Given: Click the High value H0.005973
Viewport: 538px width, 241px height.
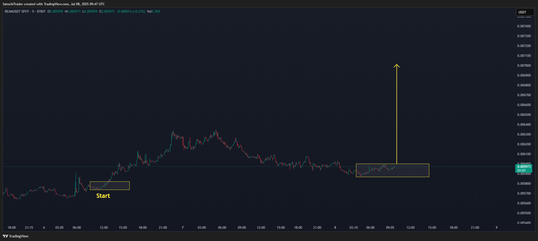Looking at the screenshot, I should coord(73,11).
